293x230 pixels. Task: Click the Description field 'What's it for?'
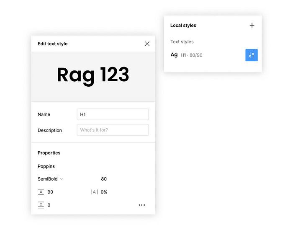click(113, 130)
